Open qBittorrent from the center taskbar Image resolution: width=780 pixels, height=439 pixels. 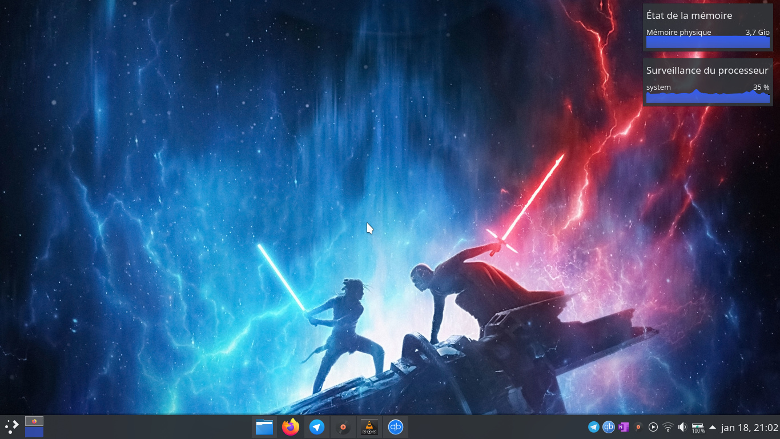pos(396,427)
